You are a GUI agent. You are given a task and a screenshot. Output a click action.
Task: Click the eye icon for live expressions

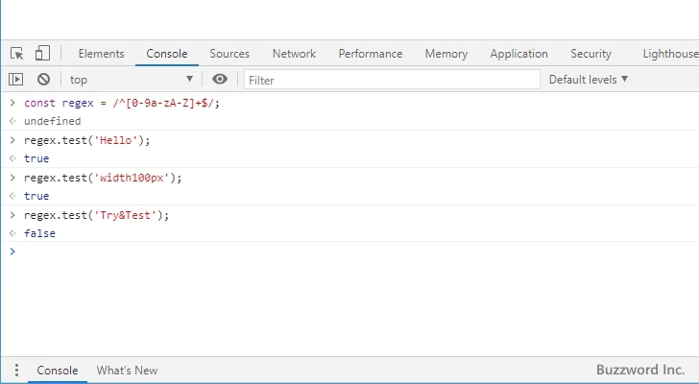pos(220,80)
